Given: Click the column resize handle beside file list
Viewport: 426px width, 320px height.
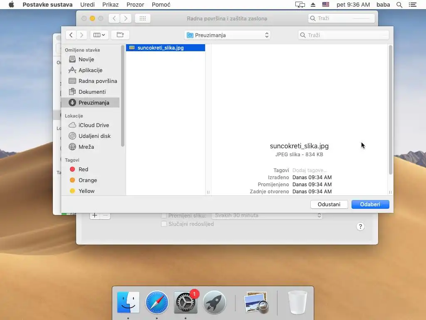Looking at the screenshot, I should pyautogui.click(x=208, y=192).
